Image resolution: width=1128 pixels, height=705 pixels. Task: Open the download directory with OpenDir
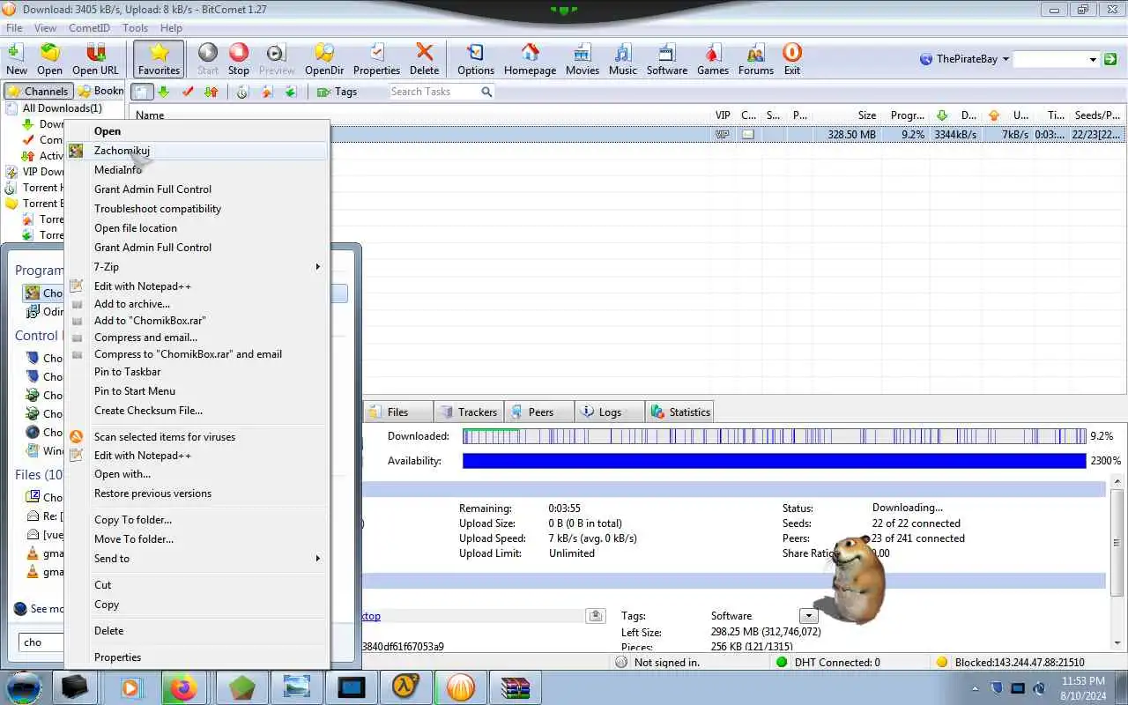[x=324, y=59]
